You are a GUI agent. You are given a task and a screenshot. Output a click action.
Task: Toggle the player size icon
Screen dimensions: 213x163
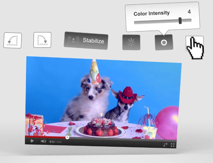[x=165, y=145]
